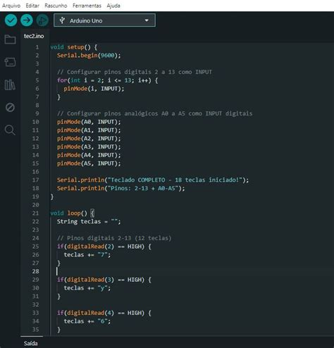Click the USB icon in board selector
Viewport: 334px width, 348px height.
tap(62, 20)
